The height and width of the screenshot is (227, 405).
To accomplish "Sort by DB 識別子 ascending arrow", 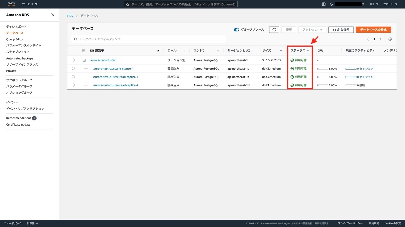I will point(158,51).
